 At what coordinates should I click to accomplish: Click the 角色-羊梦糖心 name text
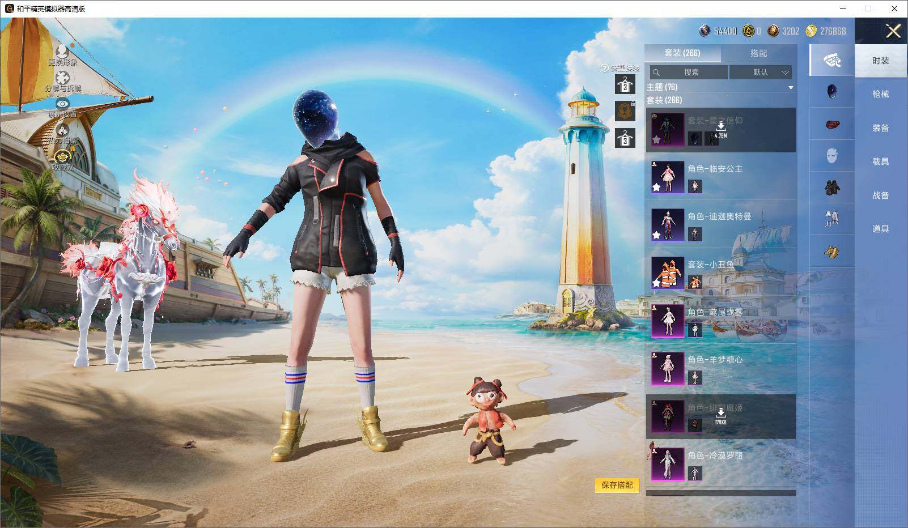[x=715, y=360]
